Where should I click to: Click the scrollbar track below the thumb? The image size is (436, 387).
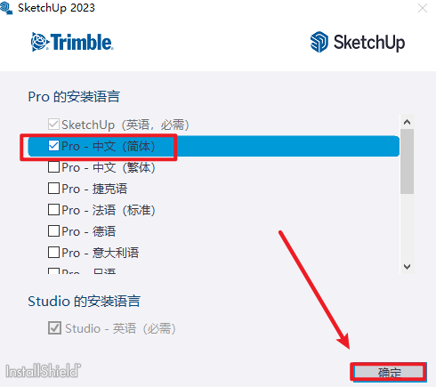[x=407, y=227]
